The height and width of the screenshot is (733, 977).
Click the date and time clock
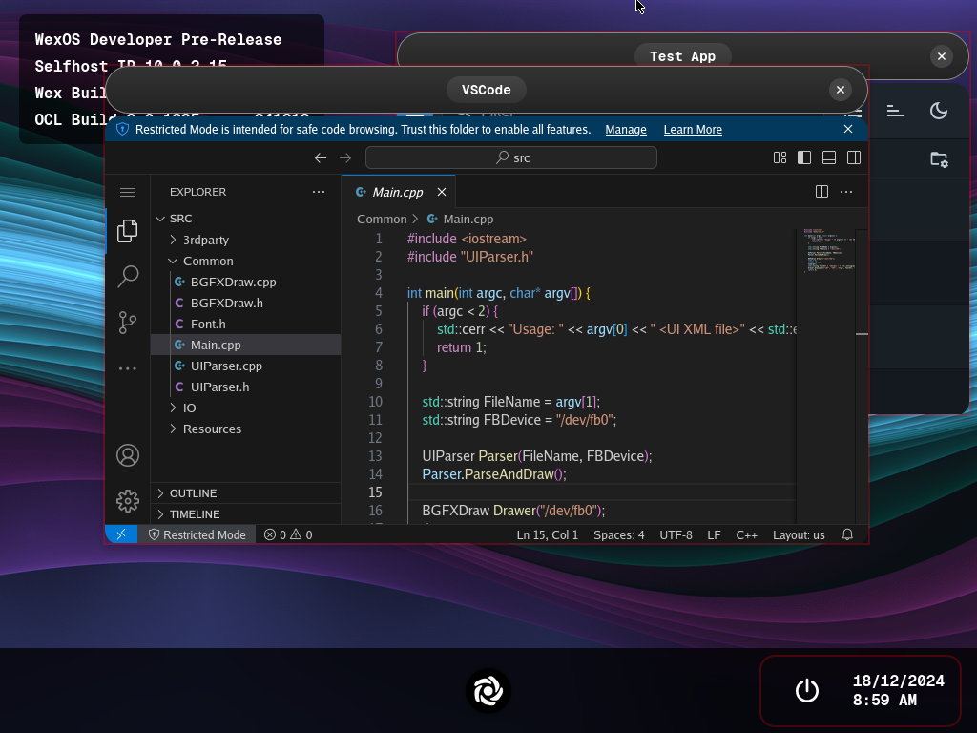899,690
